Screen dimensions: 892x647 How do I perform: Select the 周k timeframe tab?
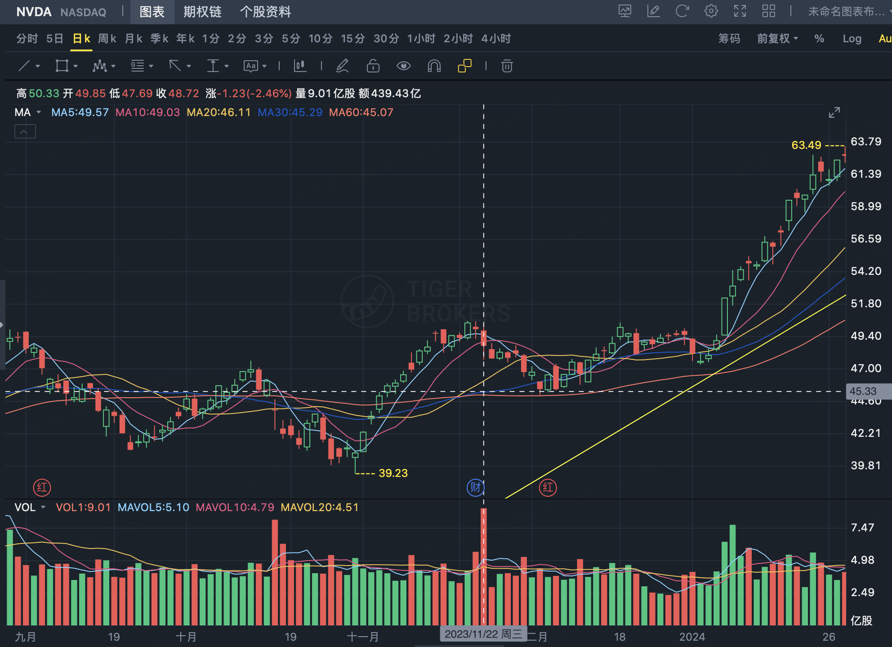(x=107, y=39)
